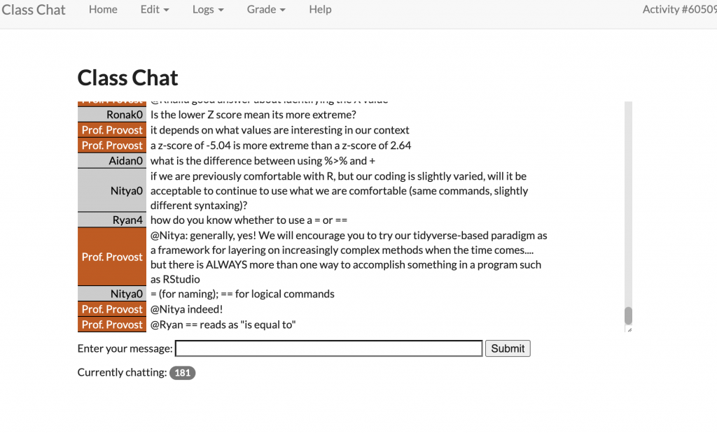Click the Class Chat page heading
The height and width of the screenshot is (433, 717).
pyautogui.click(x=127, y=78)
